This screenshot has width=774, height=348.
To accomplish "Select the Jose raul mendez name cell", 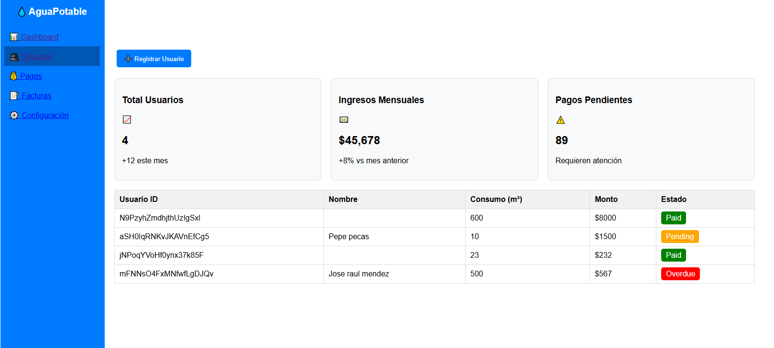I will click(x=359, y=274).
